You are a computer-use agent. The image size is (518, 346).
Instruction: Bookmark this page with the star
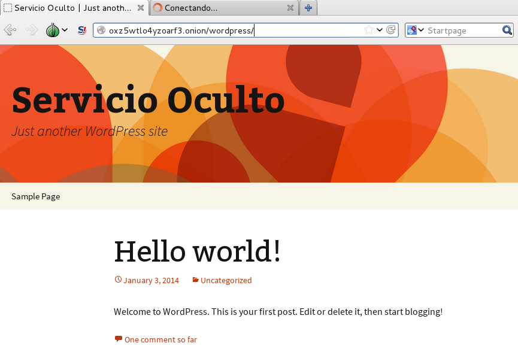[x=369, y=30]
